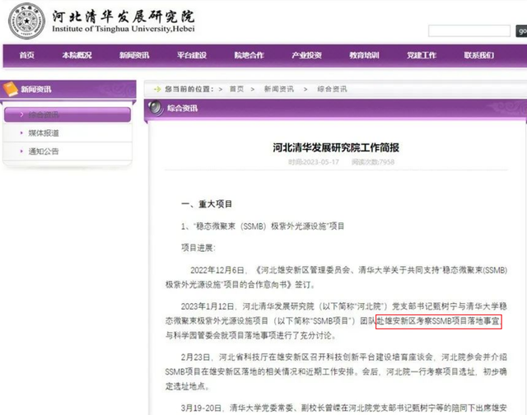Image resolution: width=527 pixels, height=415 pixels.
Task: Open the 新闻资讯 navigation menu item
Action: pyautogui.click(x=134, y=55)
